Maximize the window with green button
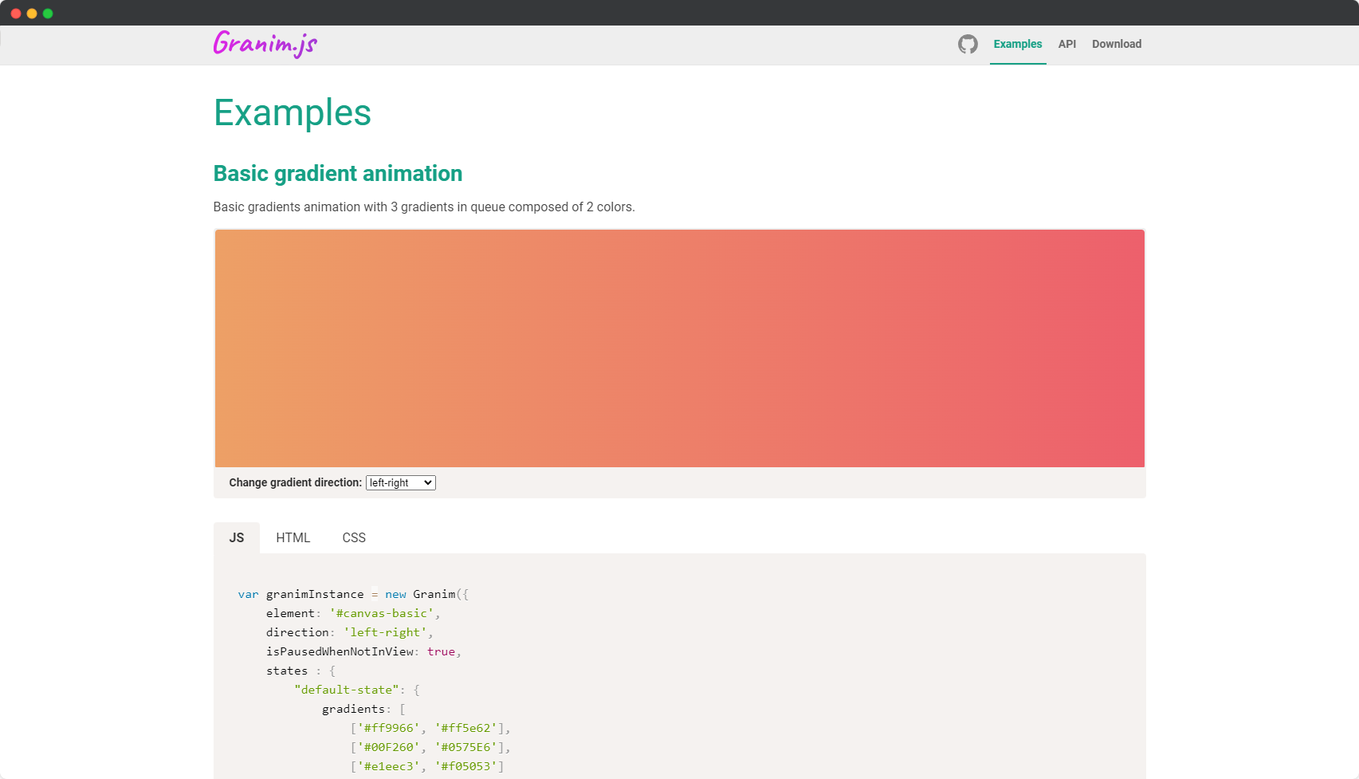The image size is (1359, 779). point(48,14)
